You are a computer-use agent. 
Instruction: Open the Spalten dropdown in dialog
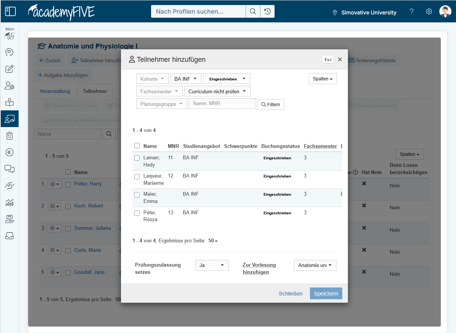click(x=322, y=79)
